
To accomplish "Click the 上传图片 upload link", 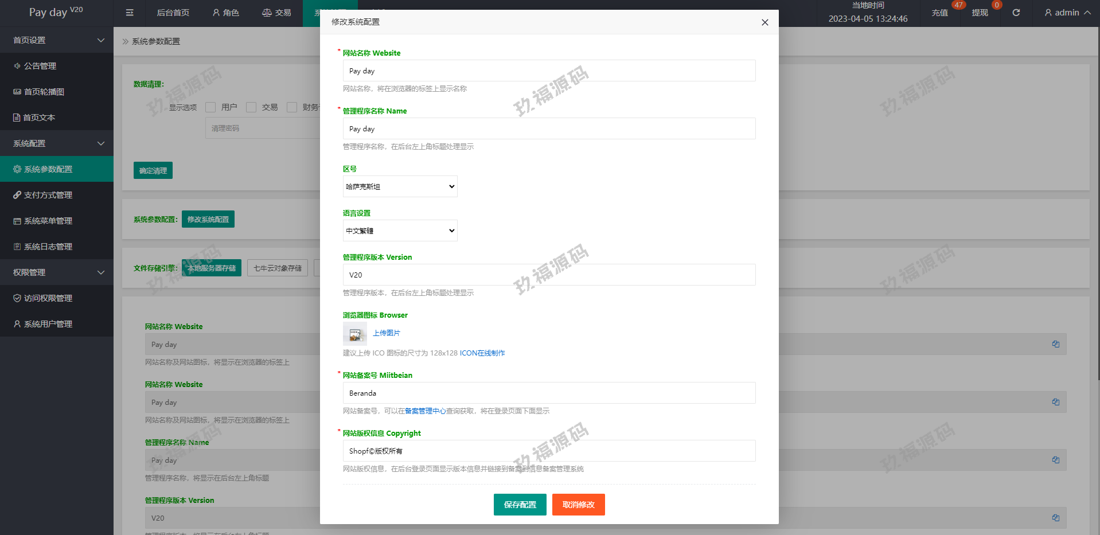I will tap(387, 333).
